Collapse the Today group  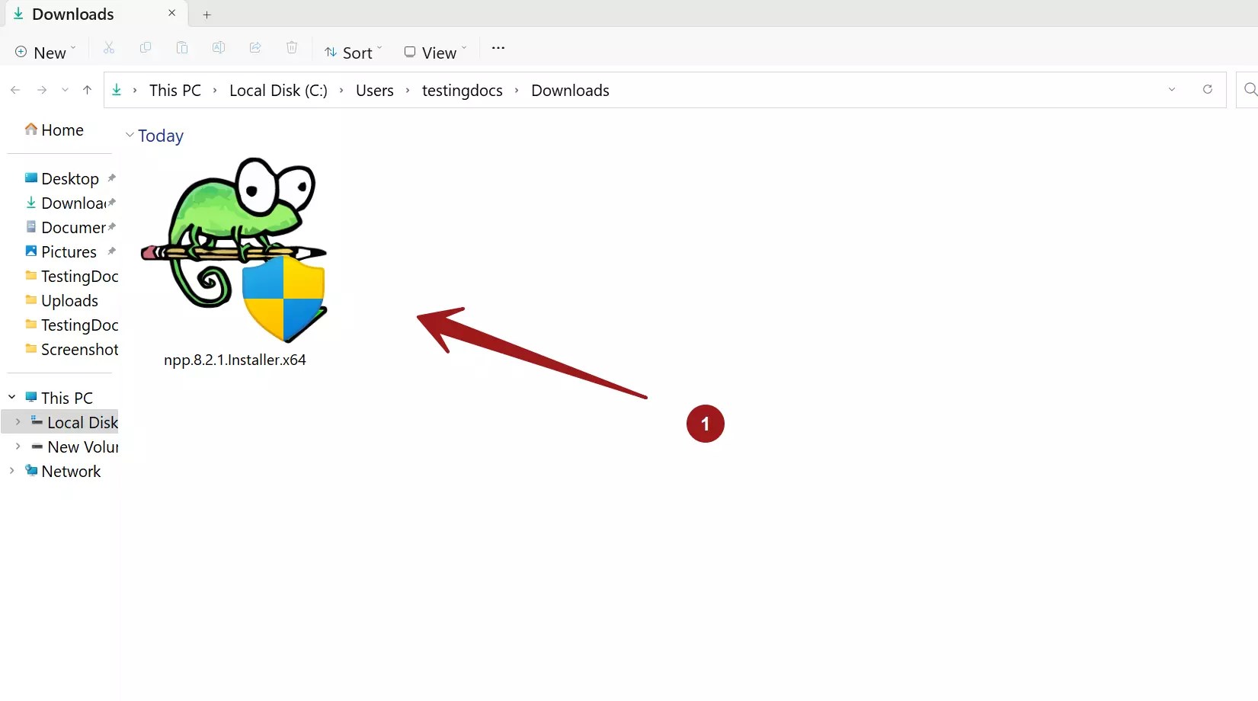128,135
